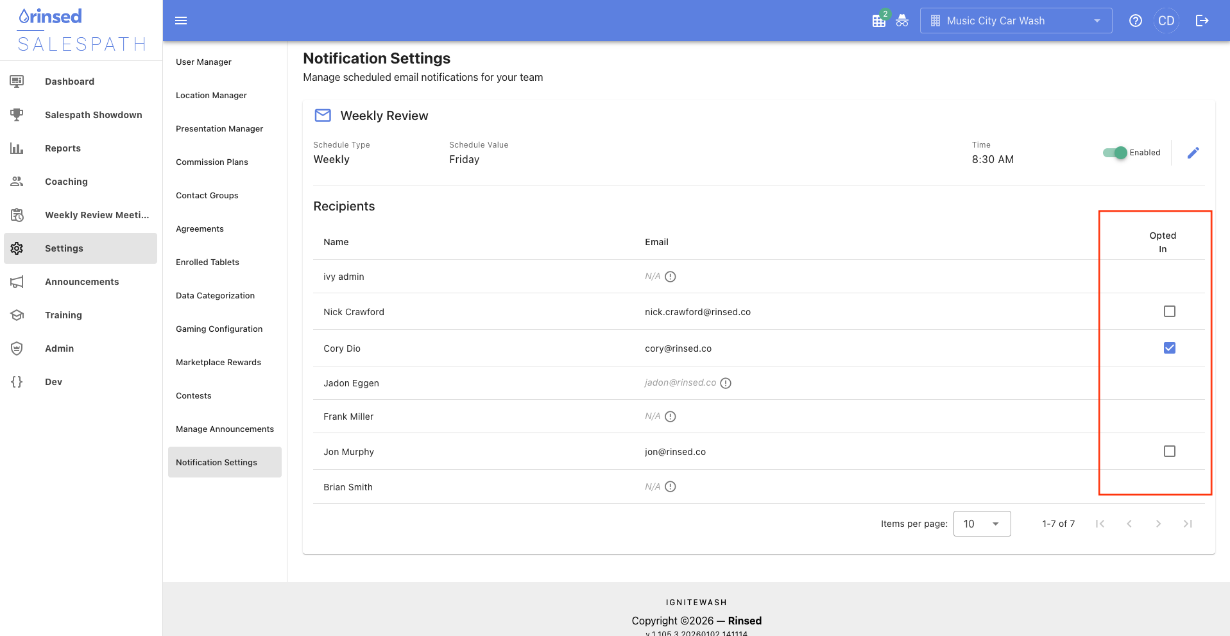Open Location Manager settings page
1230x636 pixels.
pos(225,95)
